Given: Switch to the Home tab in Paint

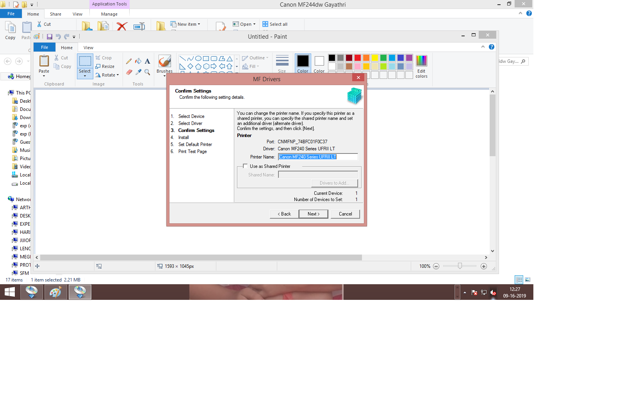Looking at the screenshot, I should click(67, 48).
